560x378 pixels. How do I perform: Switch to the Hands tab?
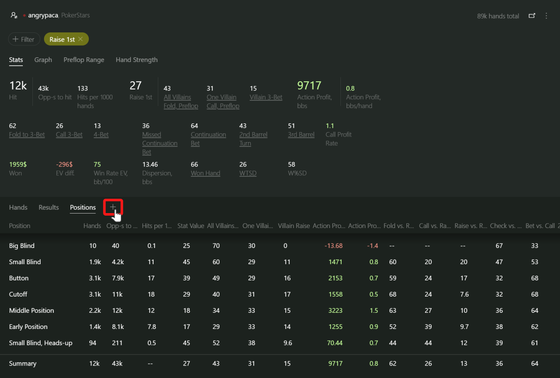point(18,207)
